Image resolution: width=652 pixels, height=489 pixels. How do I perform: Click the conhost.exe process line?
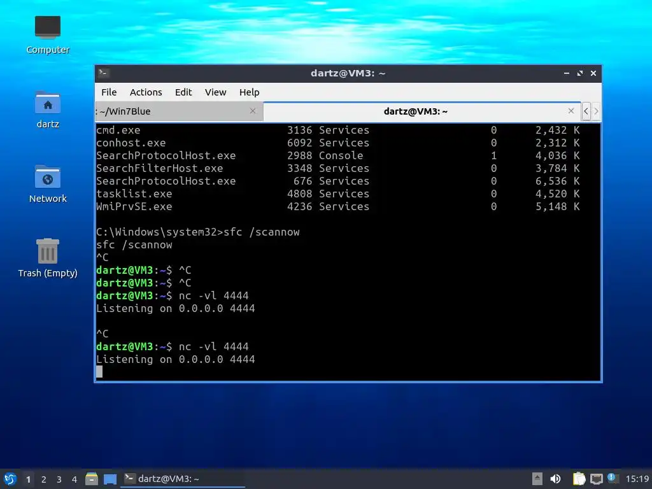(x=337, y=143)
